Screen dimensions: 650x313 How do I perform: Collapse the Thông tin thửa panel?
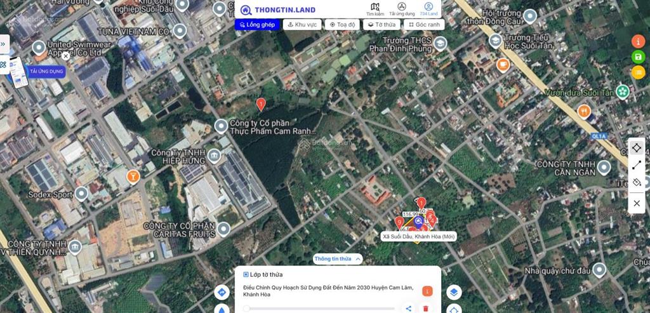point(338,258)
